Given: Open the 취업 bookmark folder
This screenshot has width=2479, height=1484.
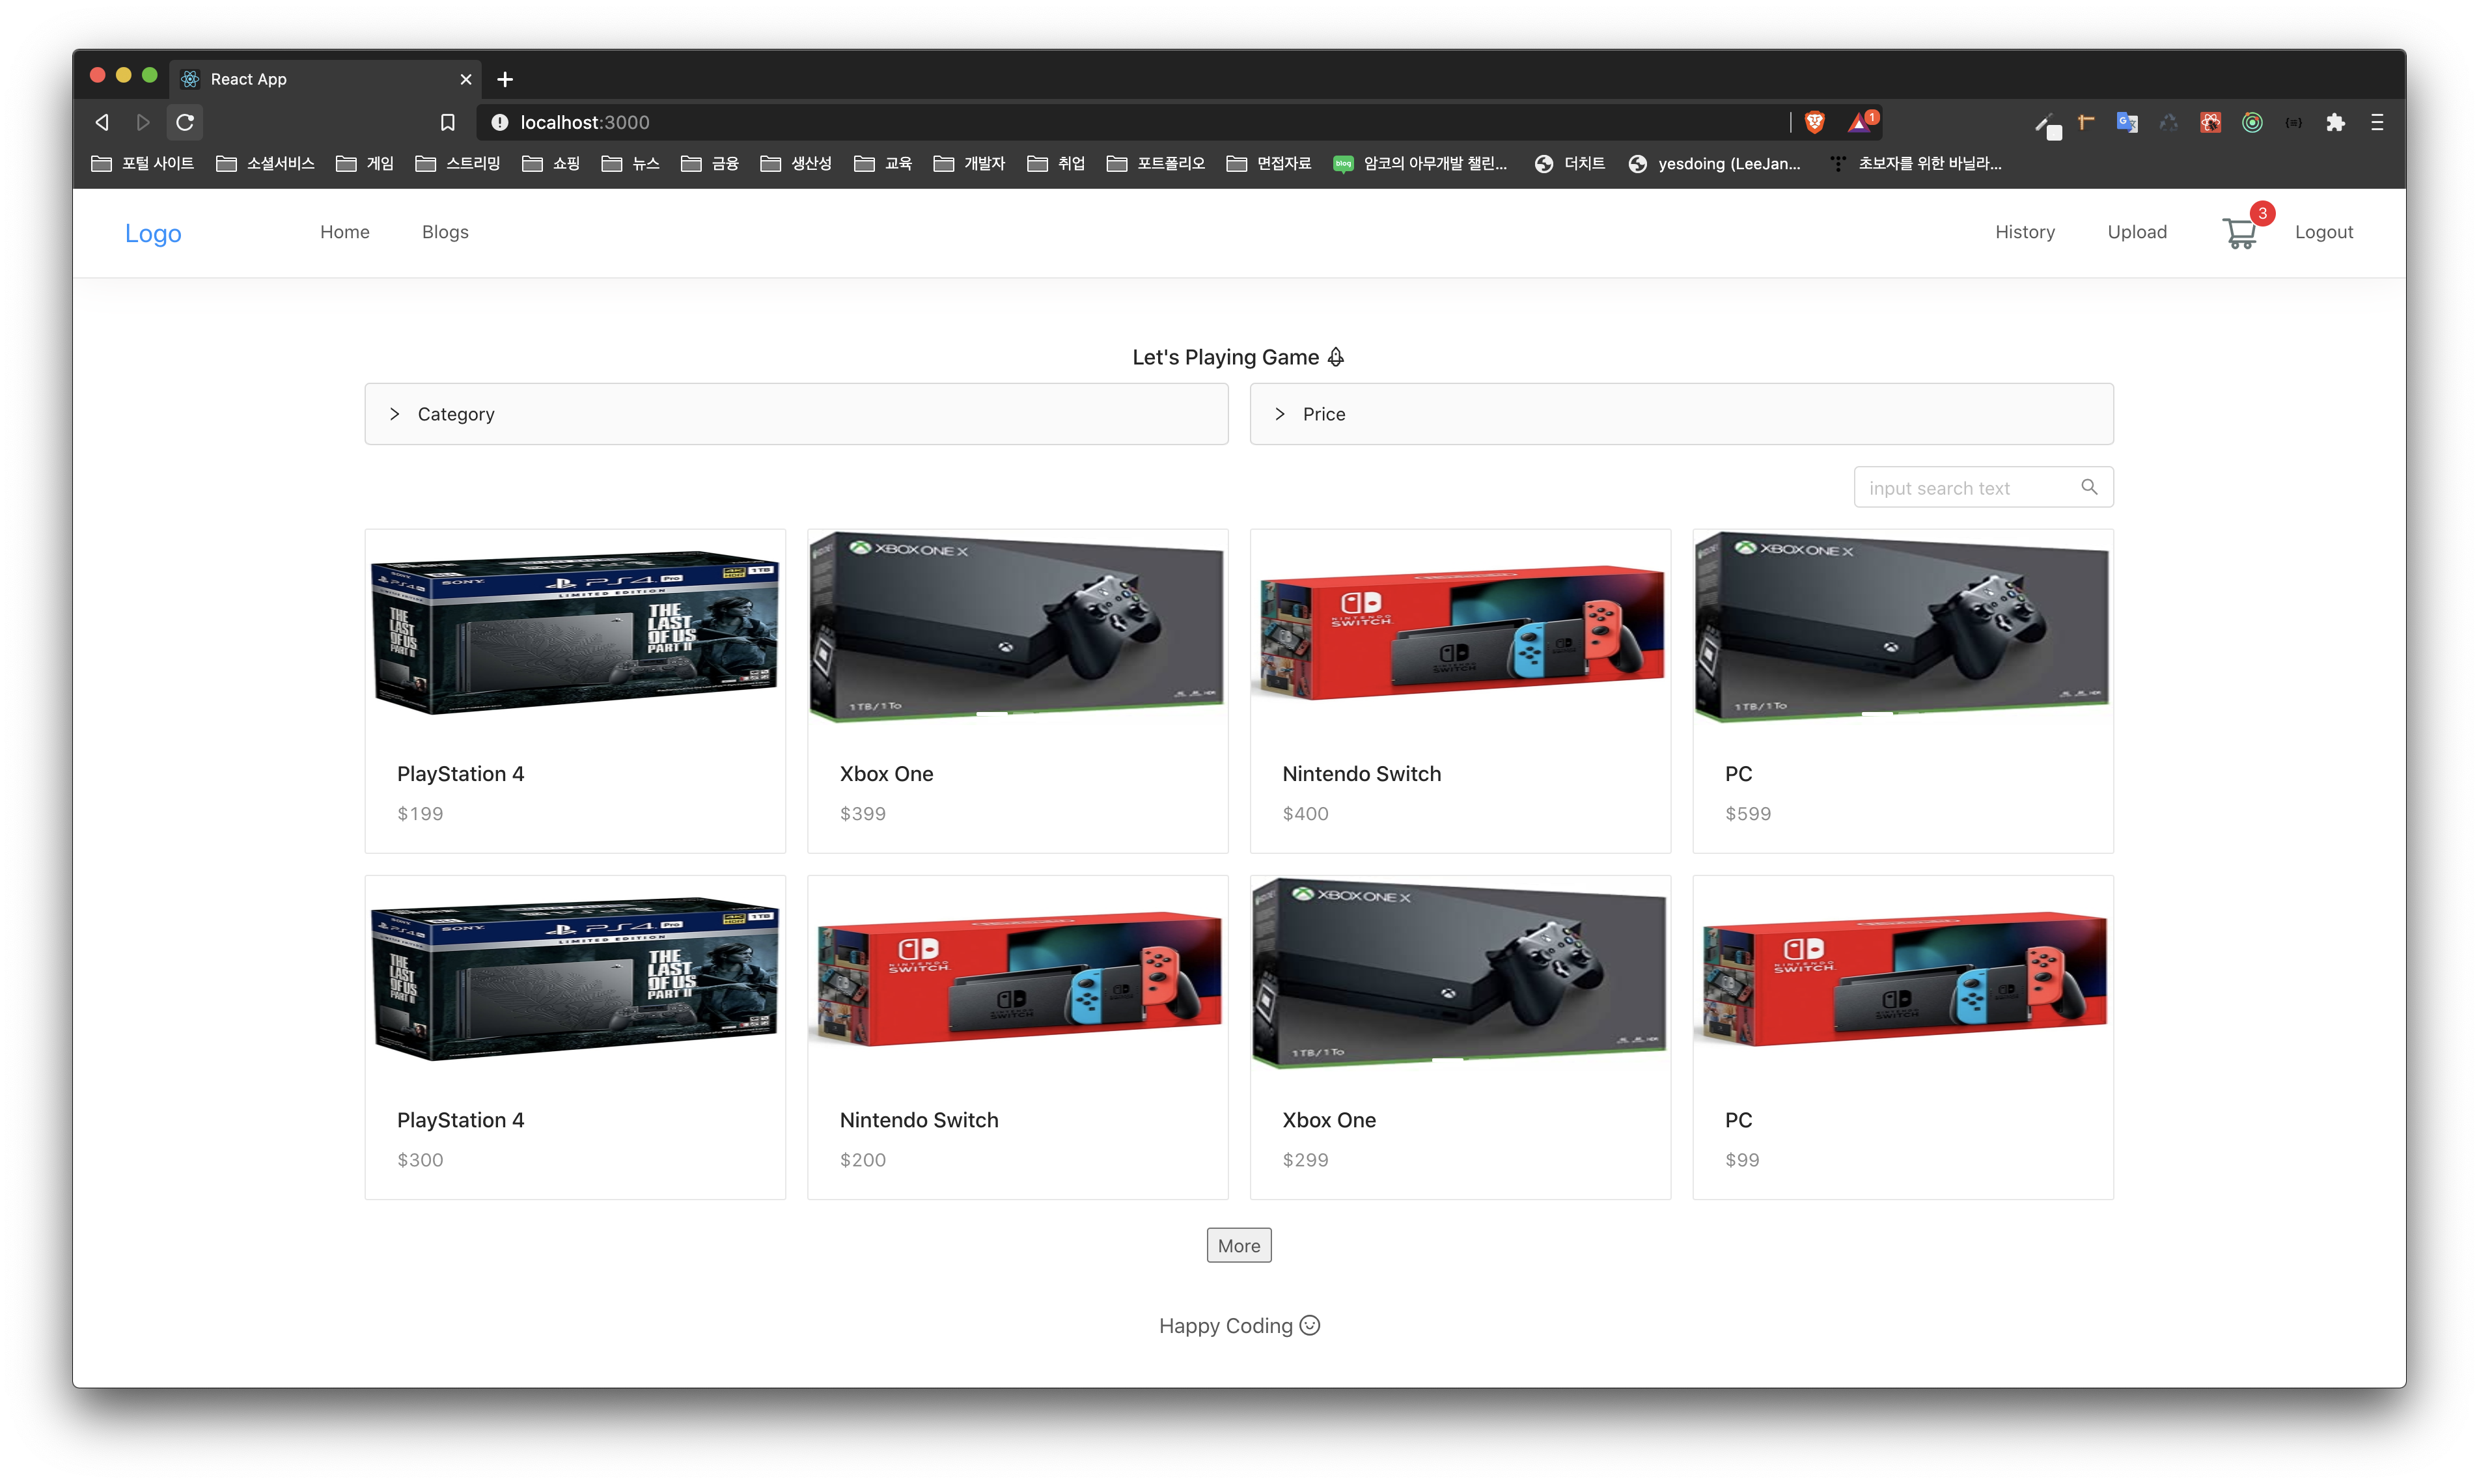Looking at the screenshot, I should coord(1056,163).
